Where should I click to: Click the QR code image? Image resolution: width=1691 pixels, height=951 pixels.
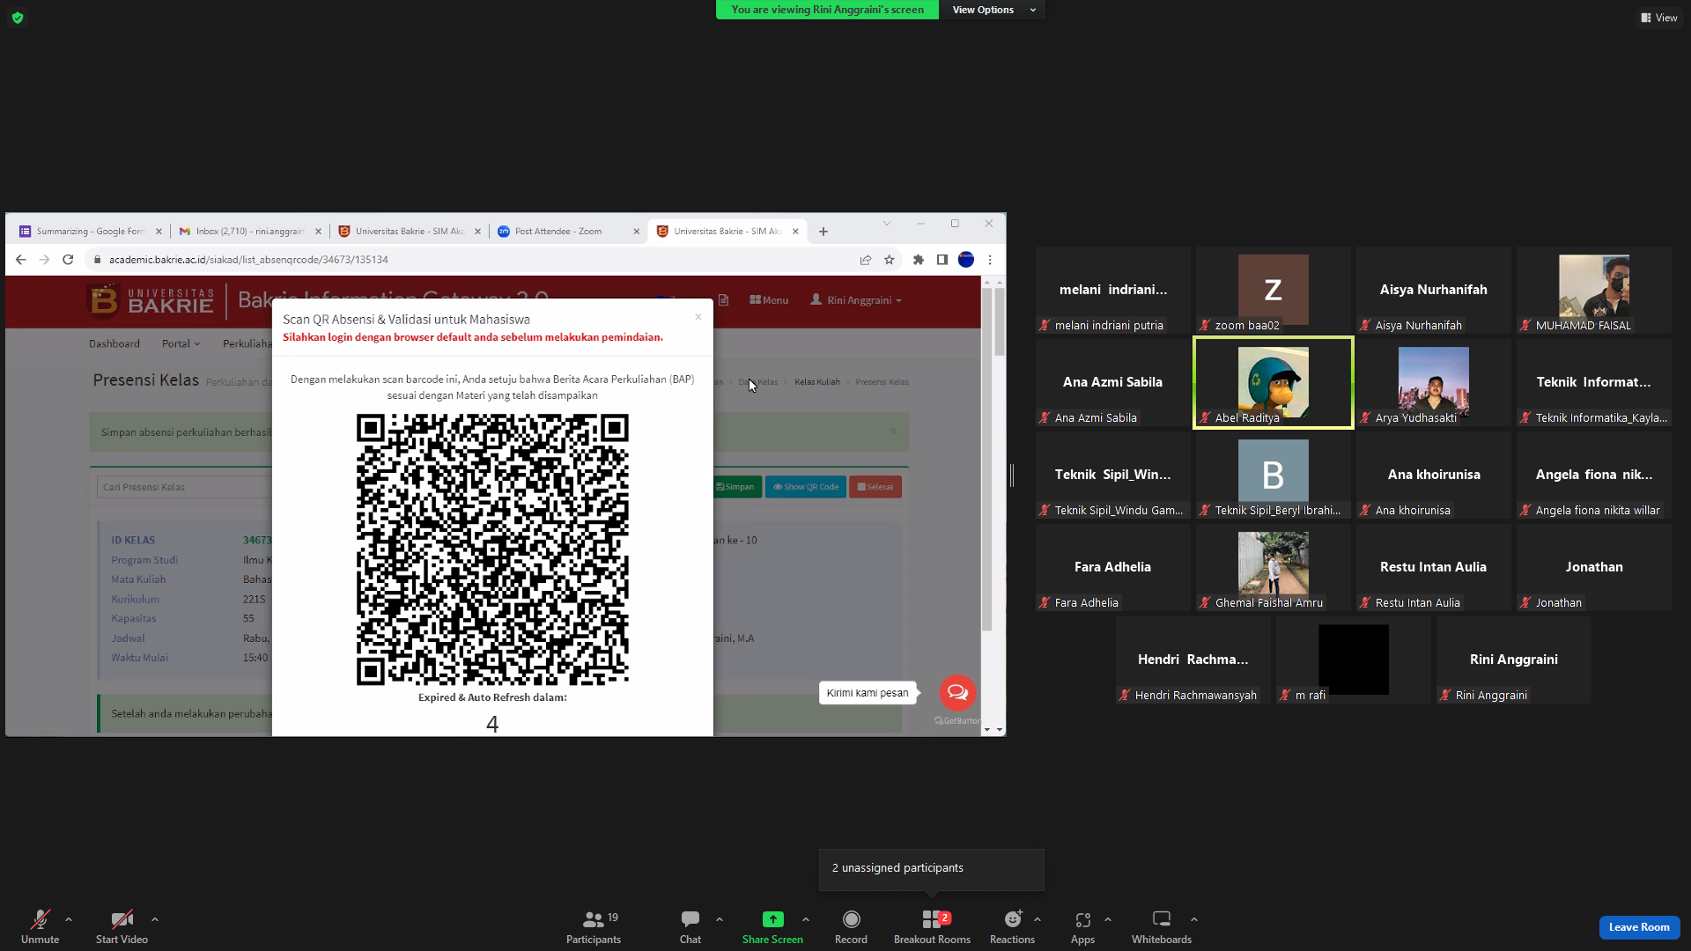tap(492, 549)
